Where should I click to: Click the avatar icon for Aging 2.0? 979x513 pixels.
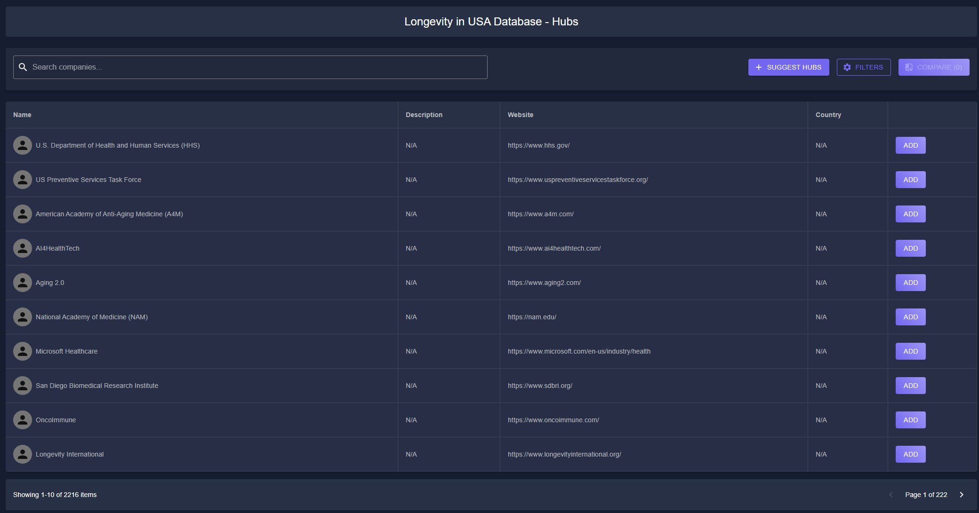pos(22,283)
